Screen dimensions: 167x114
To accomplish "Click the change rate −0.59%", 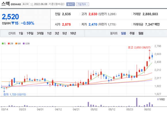I will (28, 23).
